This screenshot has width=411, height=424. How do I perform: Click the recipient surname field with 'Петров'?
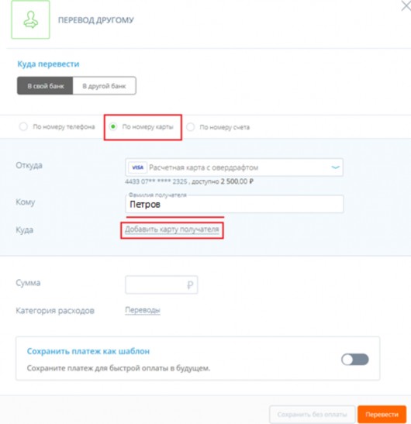point(234,204)
